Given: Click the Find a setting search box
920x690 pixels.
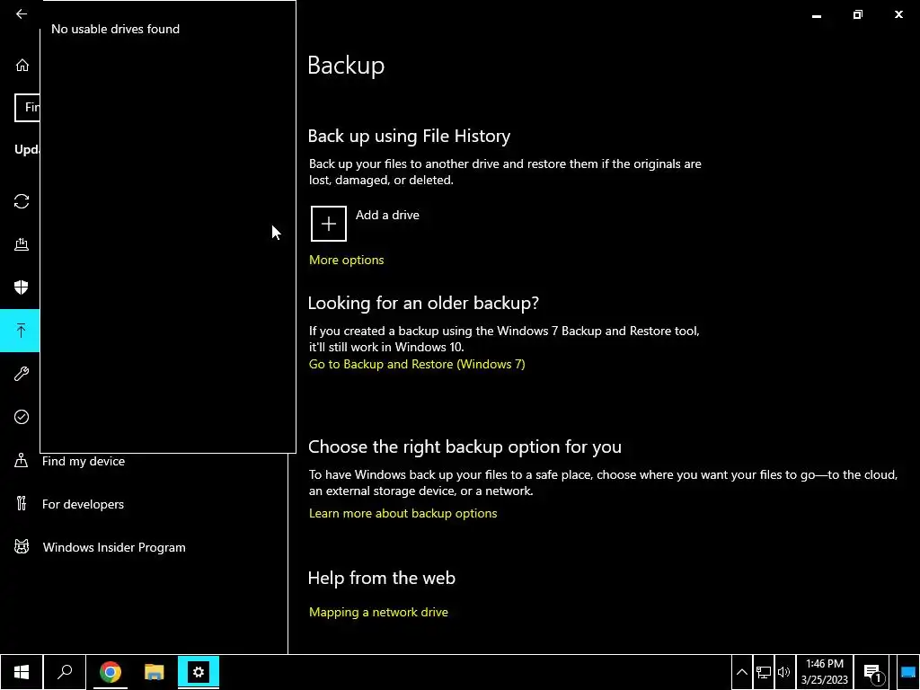Looking at the screenshot, I should coord(28,107).
